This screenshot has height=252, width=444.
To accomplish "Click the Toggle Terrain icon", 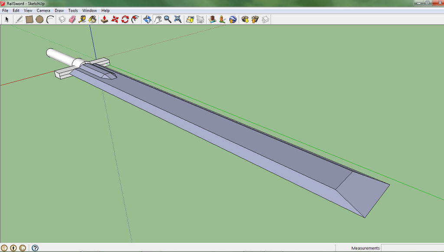I will pos(200,19).
